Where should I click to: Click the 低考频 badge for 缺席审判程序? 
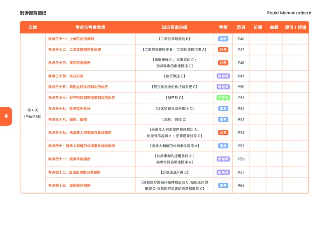(223, 159)
